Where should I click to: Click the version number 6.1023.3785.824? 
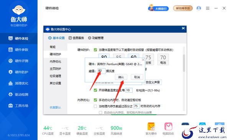click(x=19, y=135)
